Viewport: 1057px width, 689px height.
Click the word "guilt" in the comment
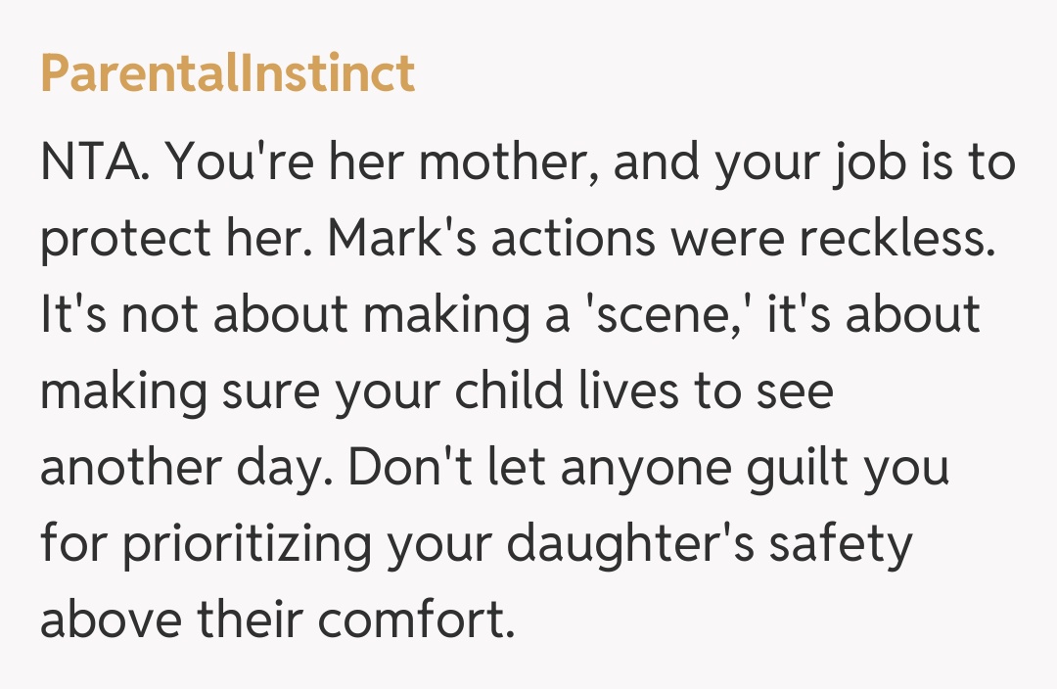[x=797, y=468]
